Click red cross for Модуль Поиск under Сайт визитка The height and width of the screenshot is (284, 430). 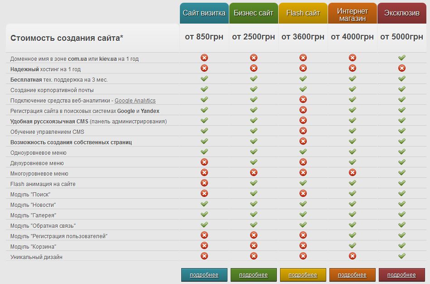[x=204, y=193]
